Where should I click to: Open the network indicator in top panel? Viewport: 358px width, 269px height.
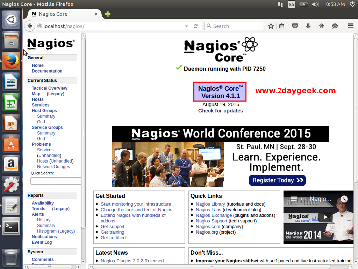280,4
